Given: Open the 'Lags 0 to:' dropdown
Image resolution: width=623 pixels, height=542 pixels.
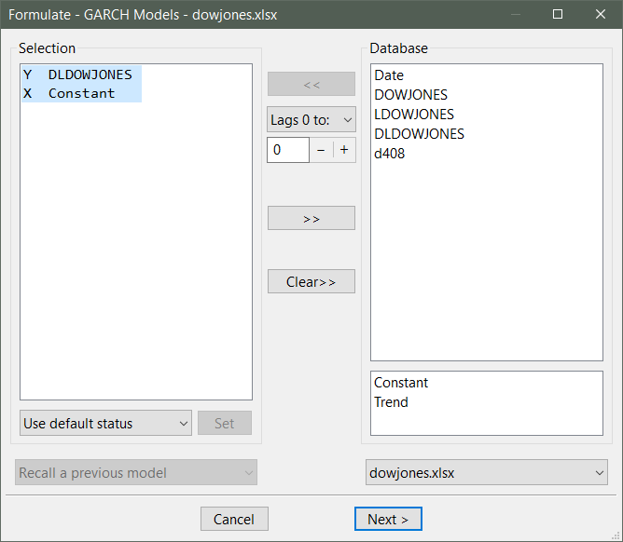Looking at the screenshot, I should pyautogui.click(x=311, y=119).
